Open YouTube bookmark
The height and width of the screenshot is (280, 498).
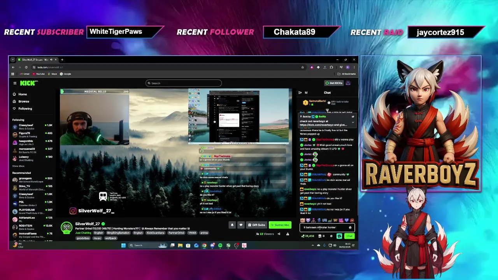39,74
